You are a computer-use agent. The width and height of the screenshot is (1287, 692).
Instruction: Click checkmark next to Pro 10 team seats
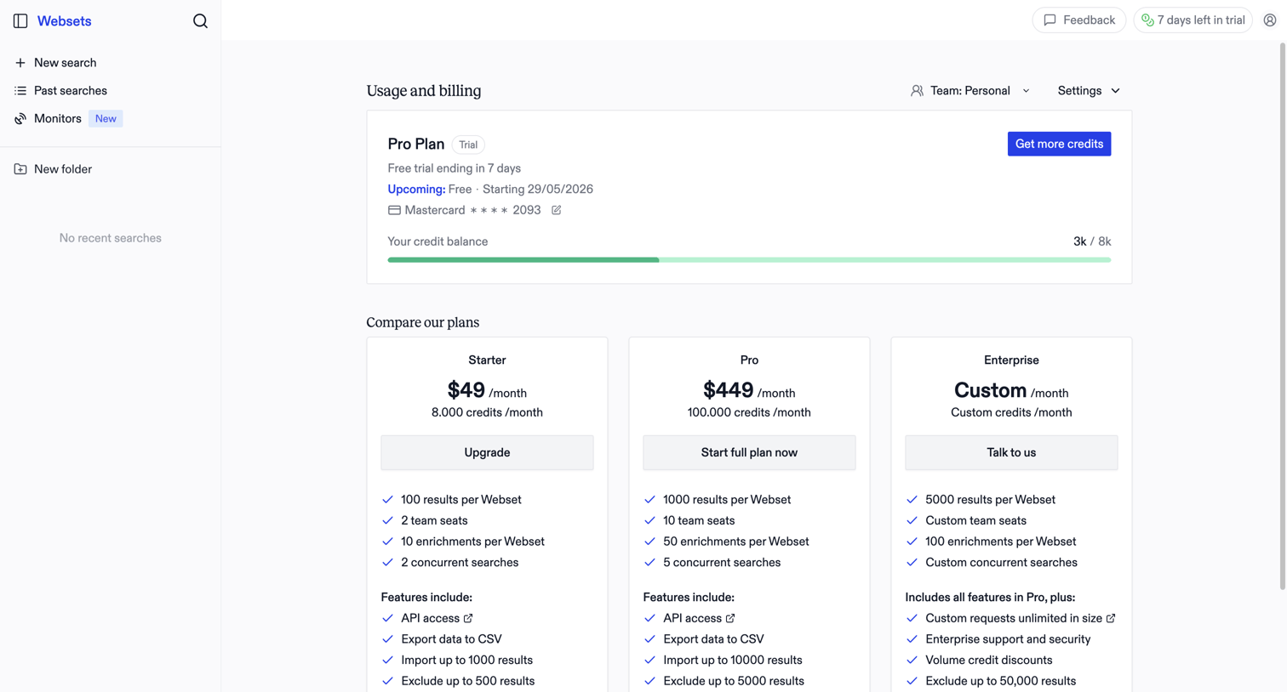pos(649,520)
